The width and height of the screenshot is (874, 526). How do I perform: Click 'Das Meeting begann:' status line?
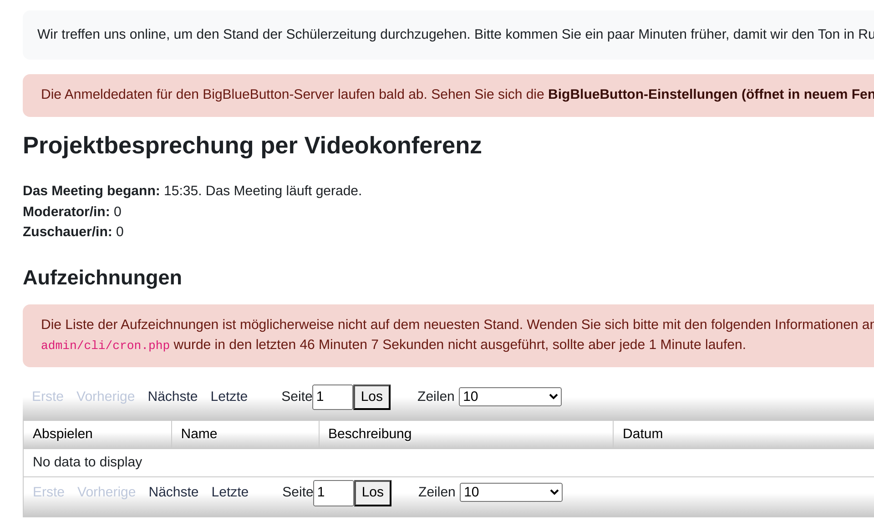(192, 191)
